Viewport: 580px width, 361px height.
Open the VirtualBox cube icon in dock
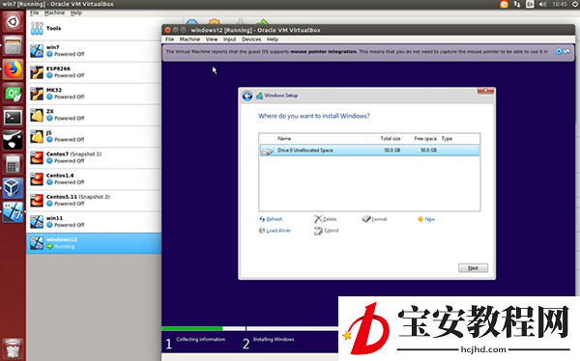[x=13, y=187]
